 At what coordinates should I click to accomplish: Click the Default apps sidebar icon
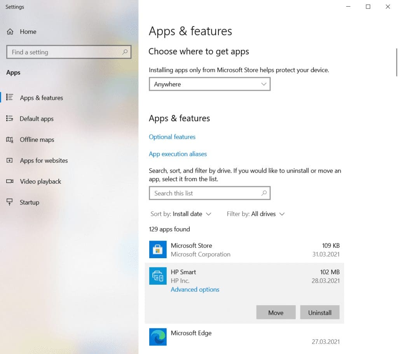click(10, 118)
